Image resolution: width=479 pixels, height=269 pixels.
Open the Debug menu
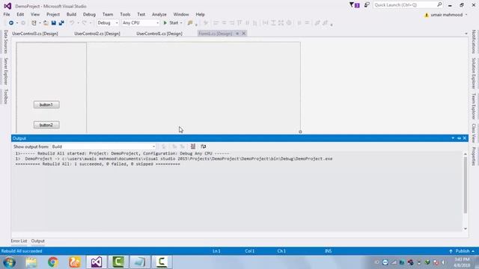pyautogui.click(x=89, y=14)
